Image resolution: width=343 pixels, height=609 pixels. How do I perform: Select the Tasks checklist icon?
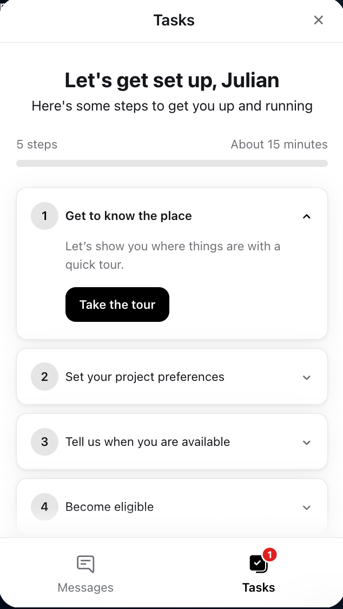click(x=258, y=564)
